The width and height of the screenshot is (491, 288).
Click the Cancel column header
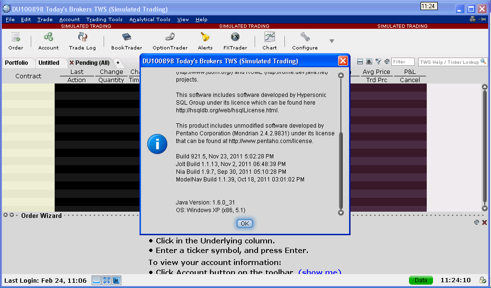click(409, 80)
